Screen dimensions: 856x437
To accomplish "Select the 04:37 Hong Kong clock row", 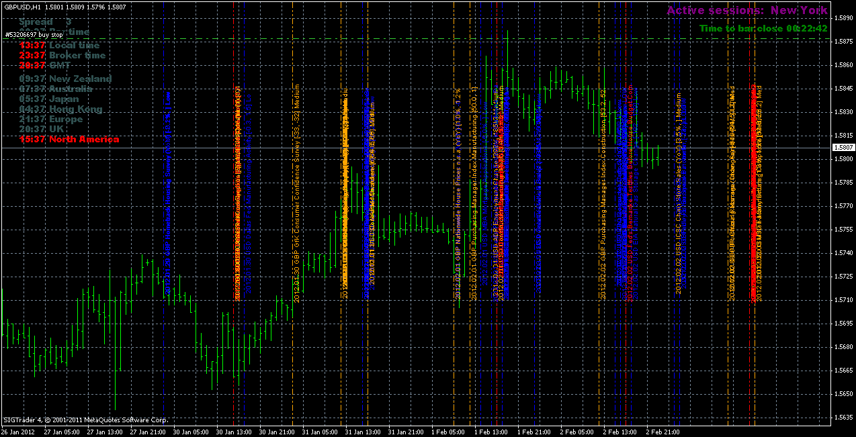I will pyautogui.click(x=61, y=109).
